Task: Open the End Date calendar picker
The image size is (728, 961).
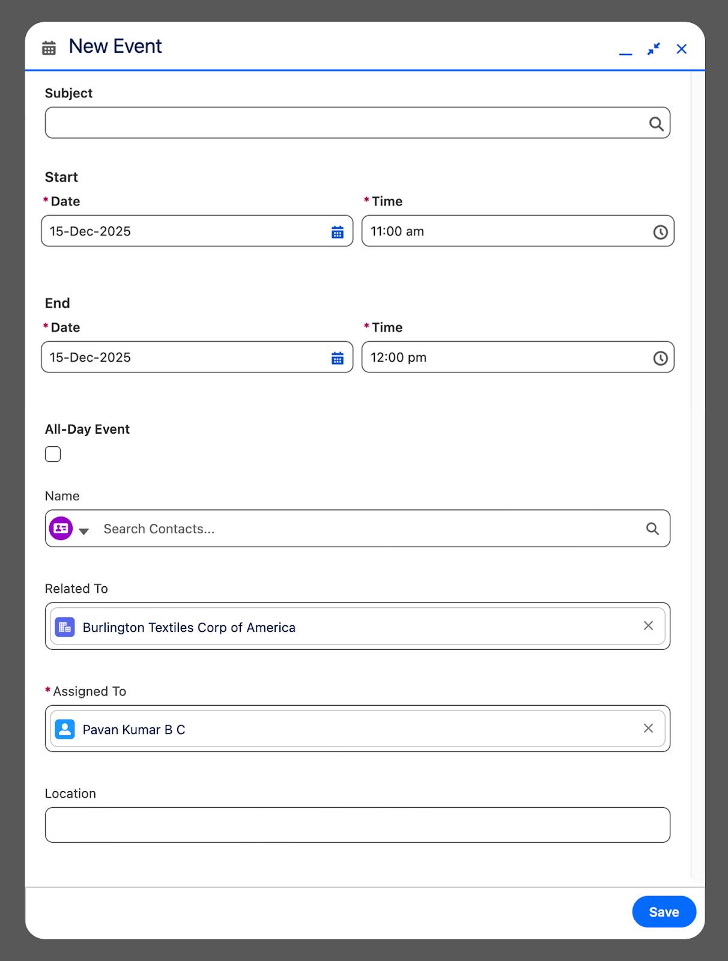Action: pos(338,359)
